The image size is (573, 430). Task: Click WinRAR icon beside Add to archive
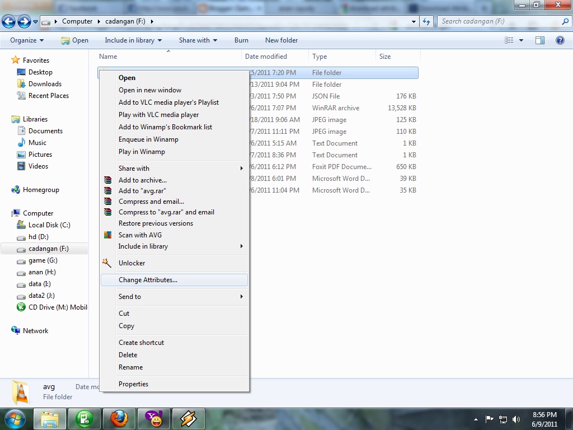coord(107,180)
